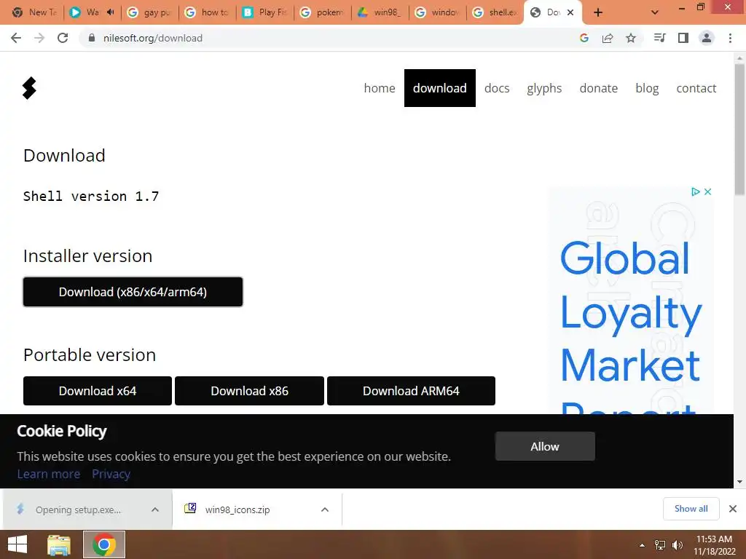
Task: Switch to the New Tab tab
Action: pos(35,12)
